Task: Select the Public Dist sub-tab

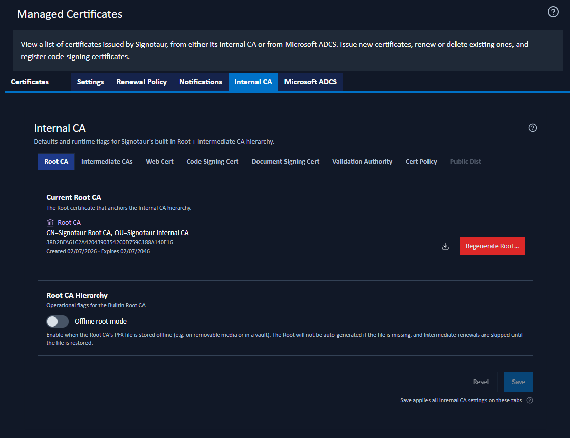Action: [465, 162]
